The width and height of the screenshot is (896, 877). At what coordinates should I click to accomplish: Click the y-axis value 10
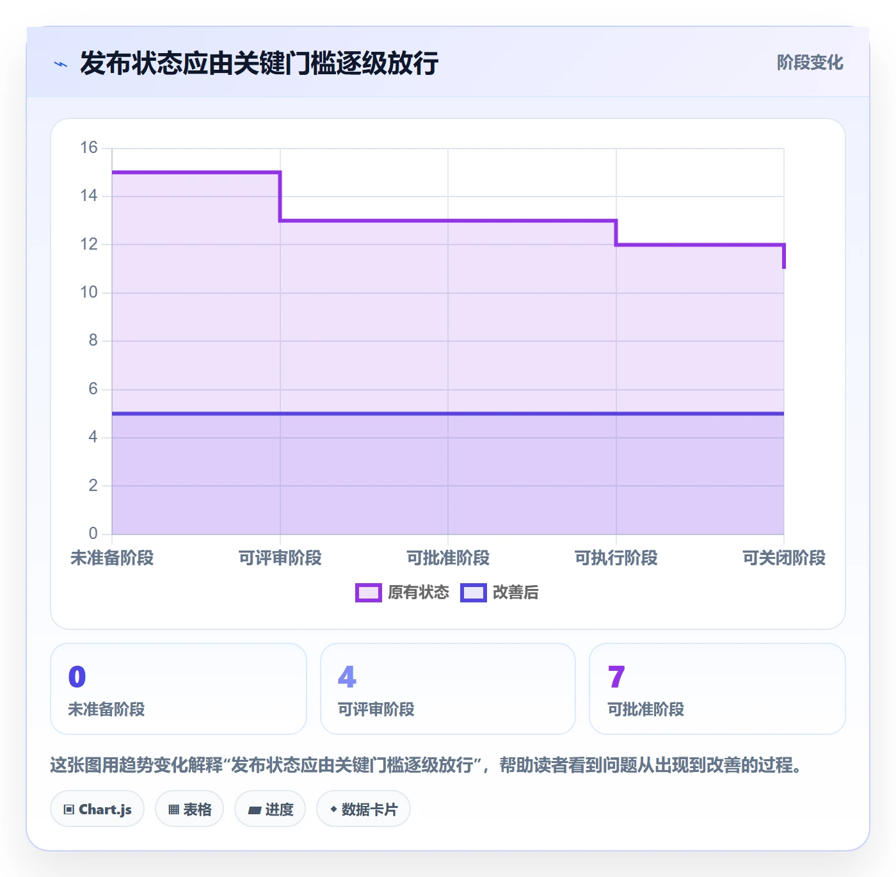point(89,293)
